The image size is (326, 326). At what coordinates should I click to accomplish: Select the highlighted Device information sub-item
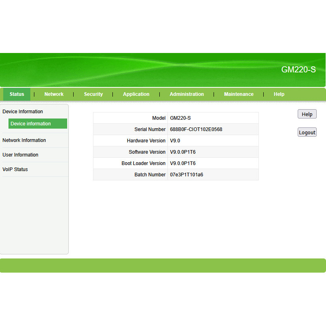point(38,124)
